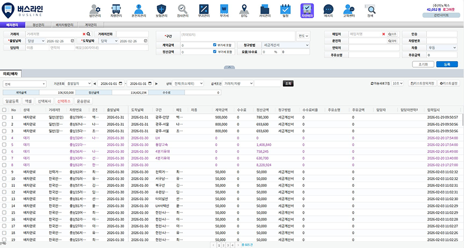Click the 검색 magnifier icon in the top bar
The width and height of the screenshot is (464, 248).
(371, 9)
